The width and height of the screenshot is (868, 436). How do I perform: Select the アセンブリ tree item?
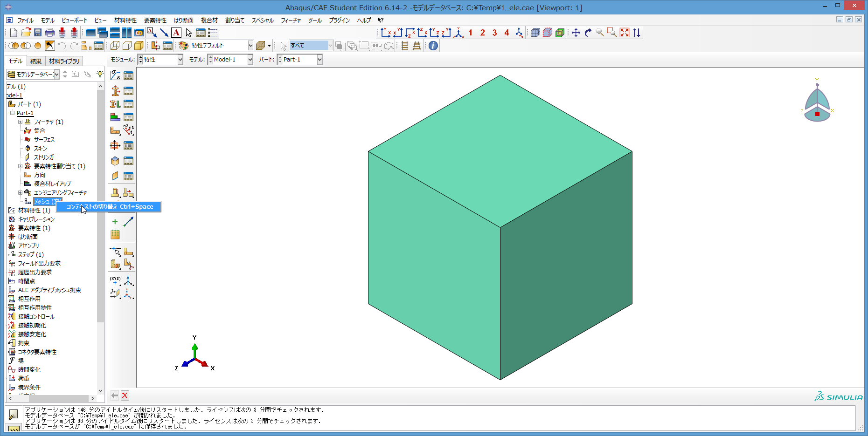pos(28,246)
